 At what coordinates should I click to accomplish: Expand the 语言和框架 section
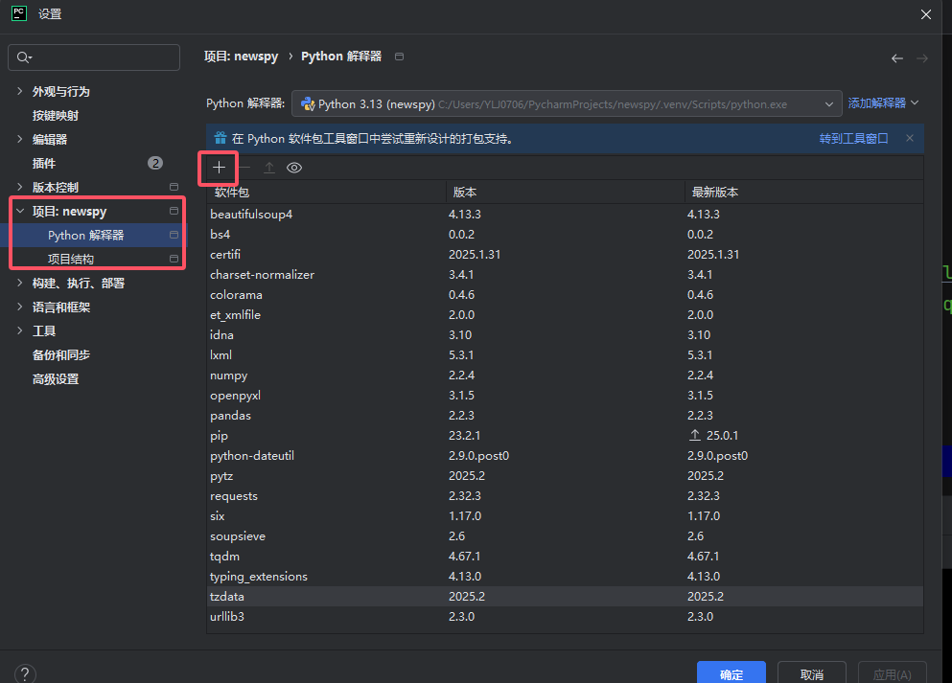20,307
